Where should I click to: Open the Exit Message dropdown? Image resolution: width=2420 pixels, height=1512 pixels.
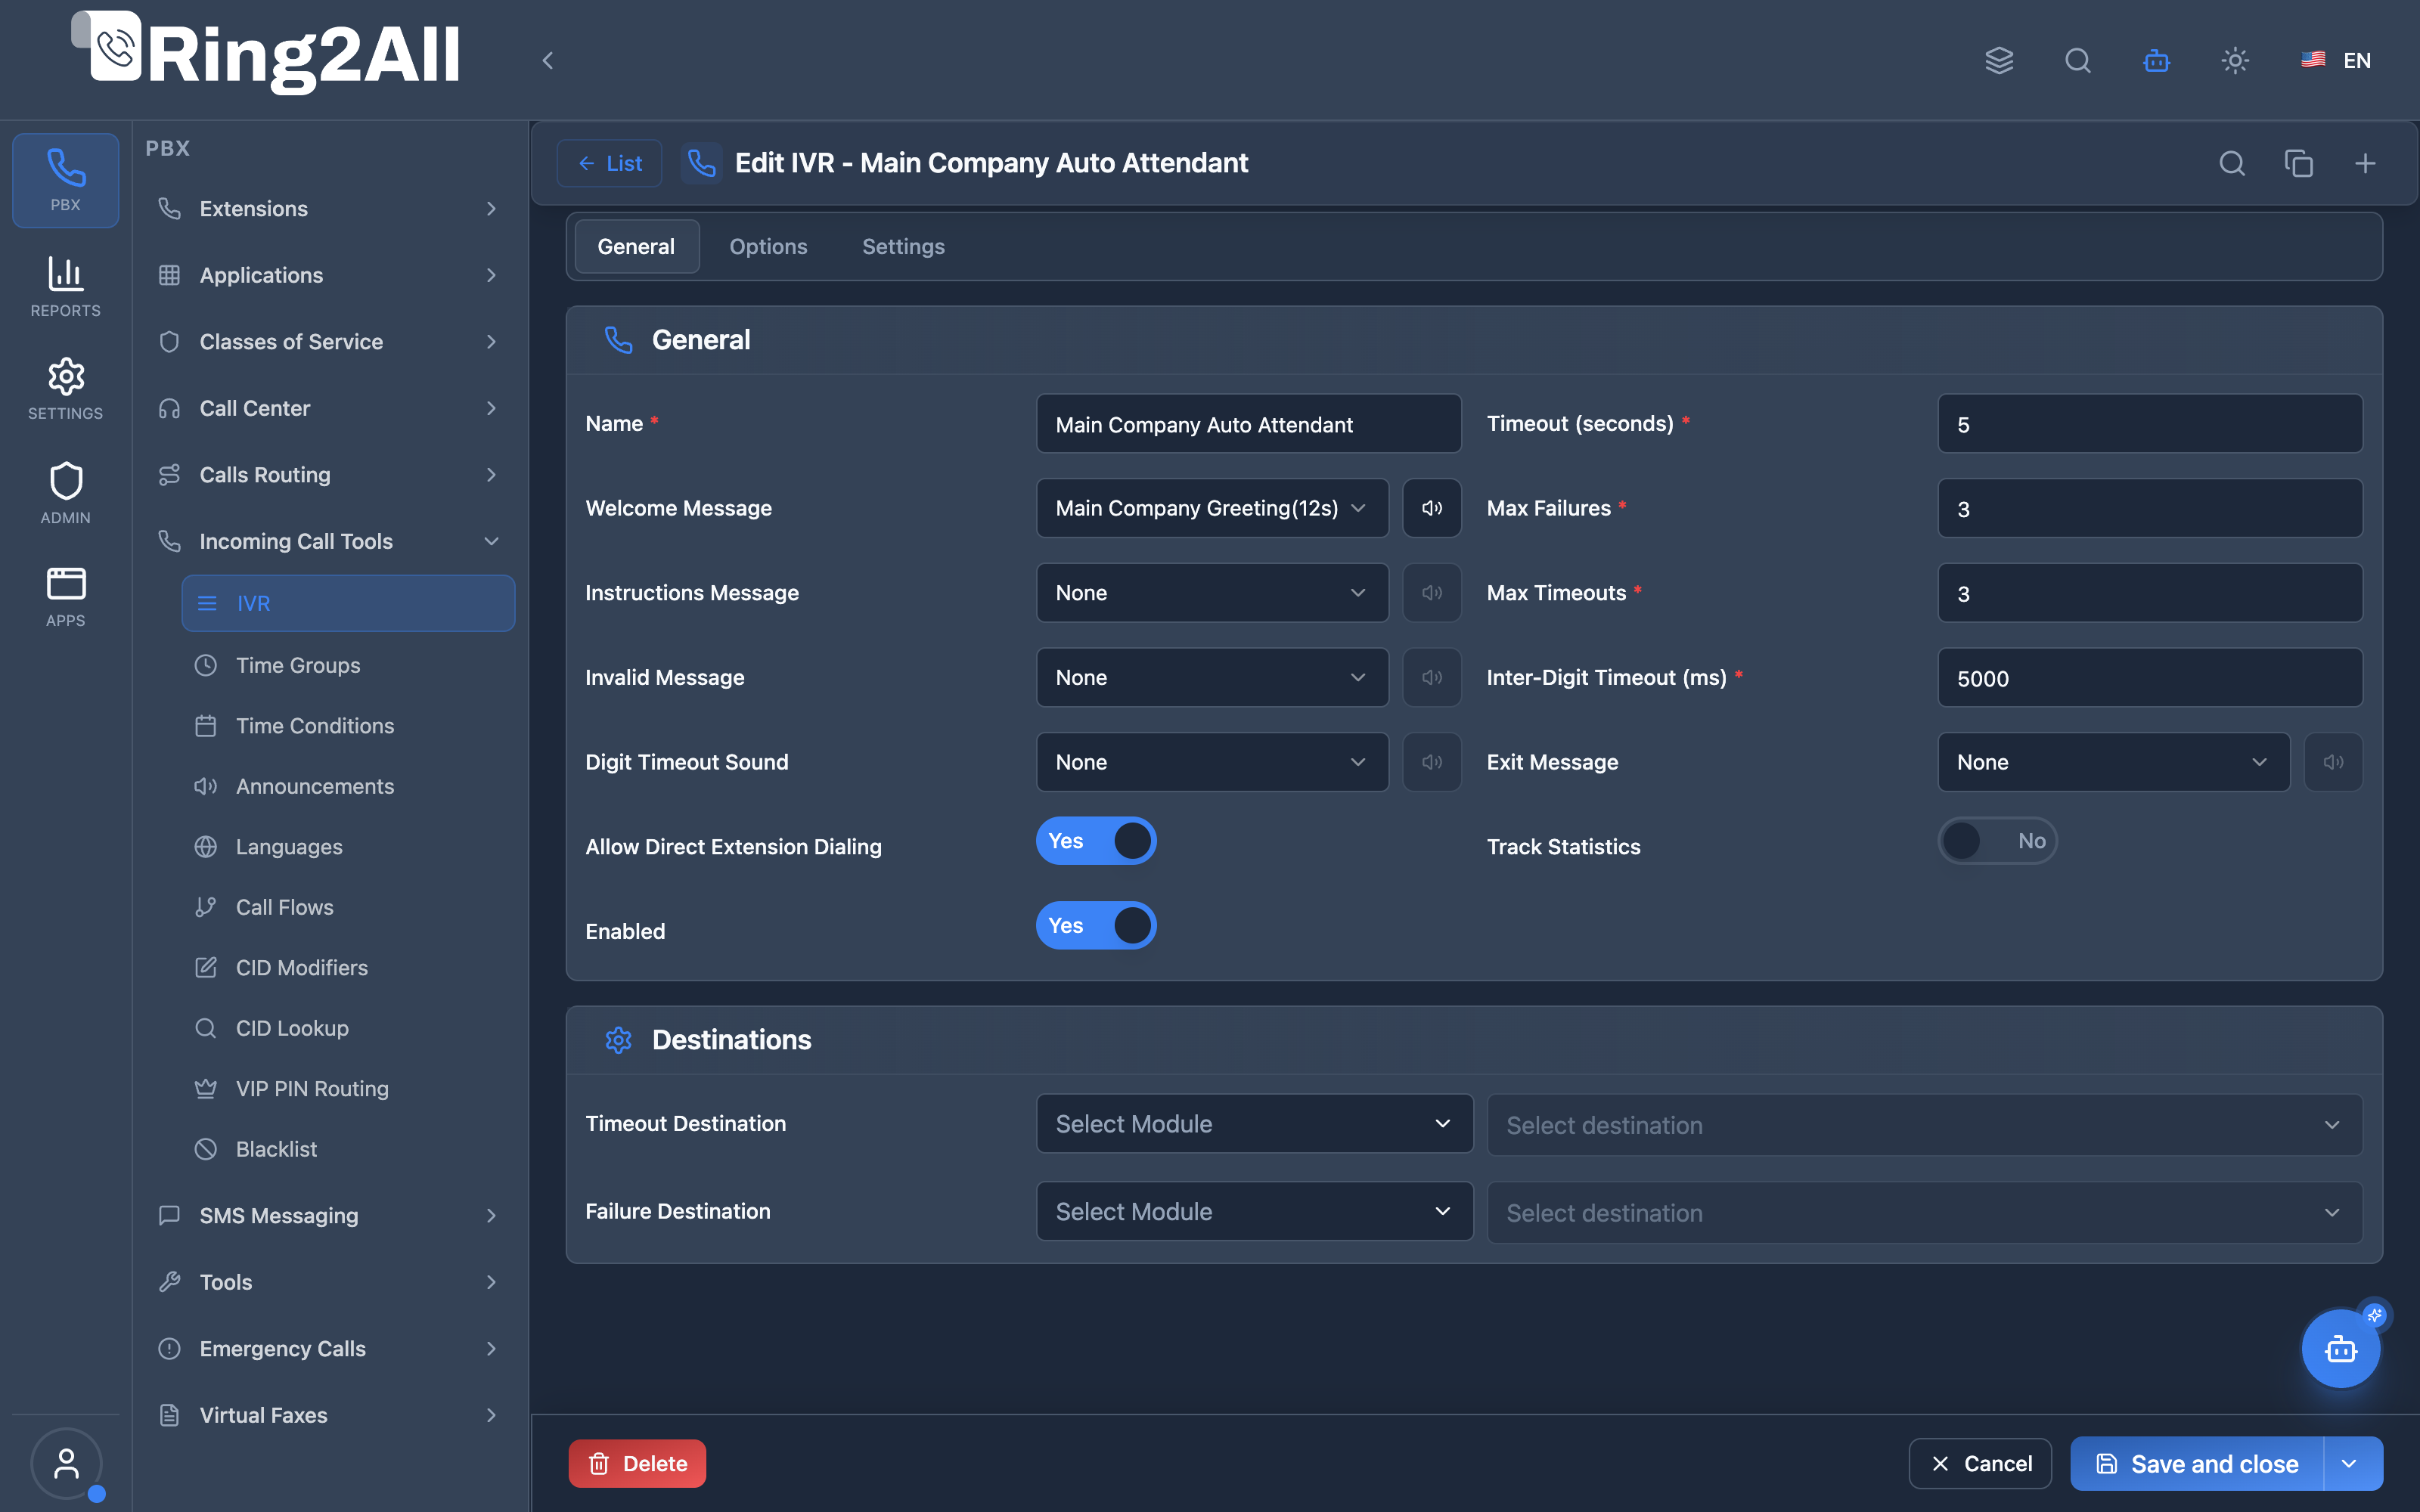(x=2114, y=762)
